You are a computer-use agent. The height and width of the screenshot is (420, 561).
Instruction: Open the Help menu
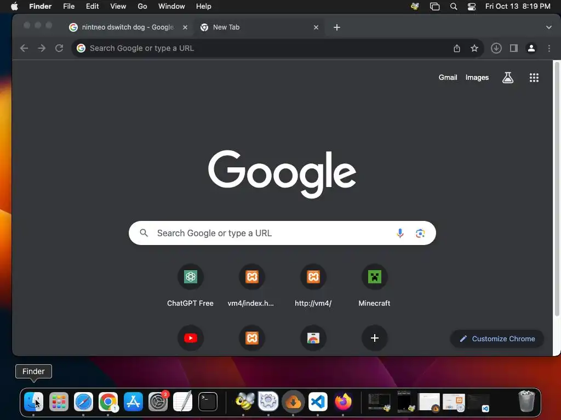(x=204, y=7)
